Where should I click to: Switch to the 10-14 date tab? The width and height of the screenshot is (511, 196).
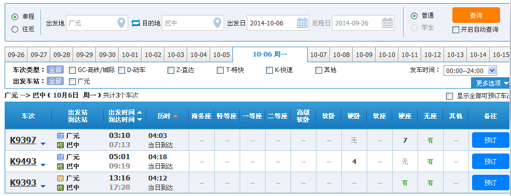tap(478, 54)
